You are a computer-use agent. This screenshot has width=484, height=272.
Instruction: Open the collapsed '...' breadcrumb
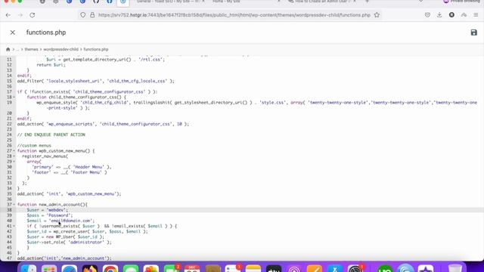click(17, 49)
